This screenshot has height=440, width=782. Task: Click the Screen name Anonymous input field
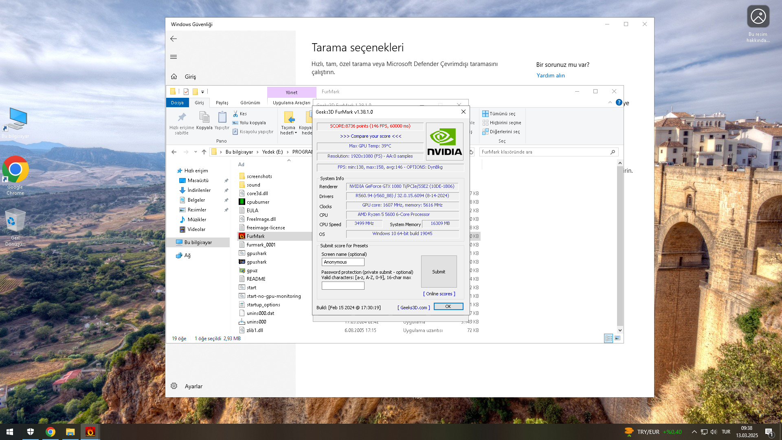coord(343,262)
